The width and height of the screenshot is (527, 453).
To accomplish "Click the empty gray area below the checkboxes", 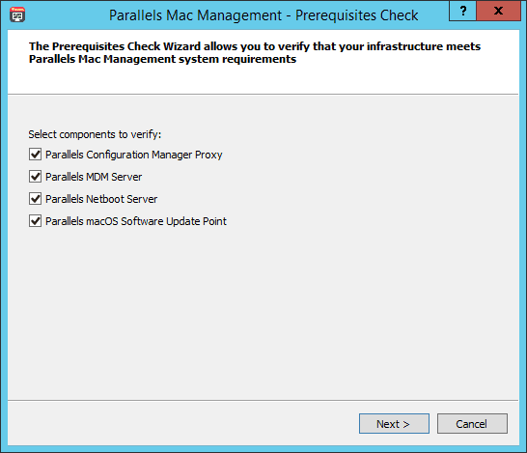I will click(x=263, y=313).
